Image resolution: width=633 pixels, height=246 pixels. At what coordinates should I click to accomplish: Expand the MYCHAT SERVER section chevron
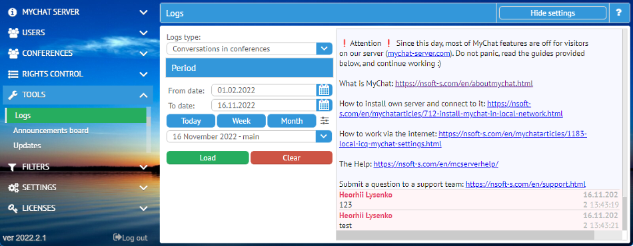(143, 12)
